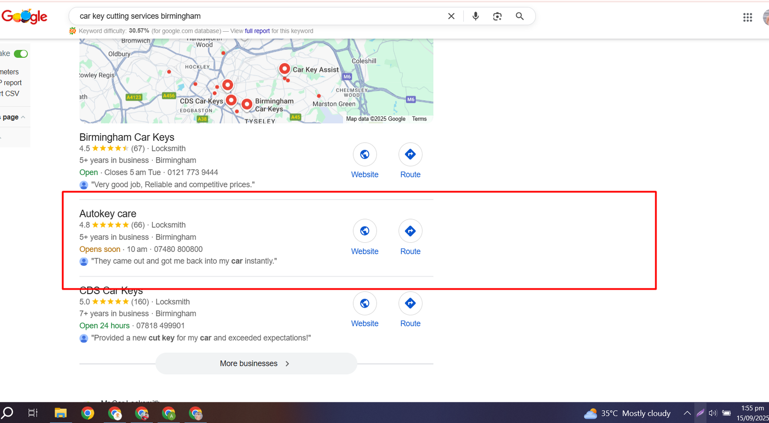
Task: Click the Car Key Assist map pin
Action: pyautogui.click(x=285, y=69)
